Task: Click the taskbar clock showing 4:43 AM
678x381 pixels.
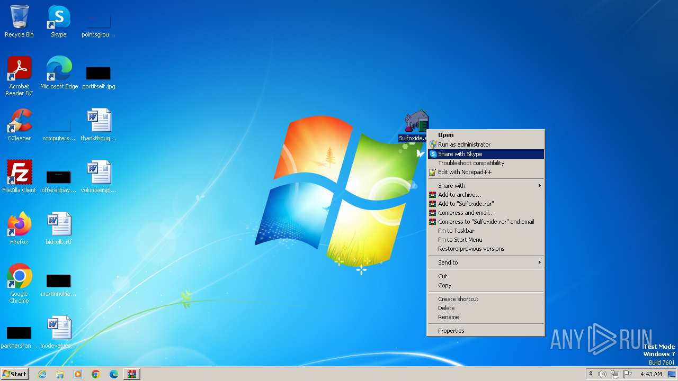Action: [x=651, y=374]
